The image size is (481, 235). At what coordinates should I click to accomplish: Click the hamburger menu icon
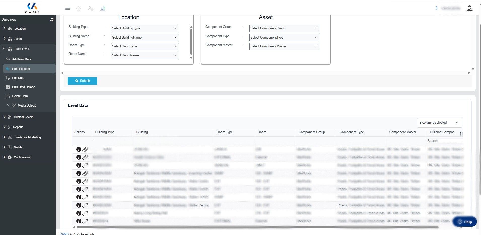pyautogui.click(x=68, y=8)
